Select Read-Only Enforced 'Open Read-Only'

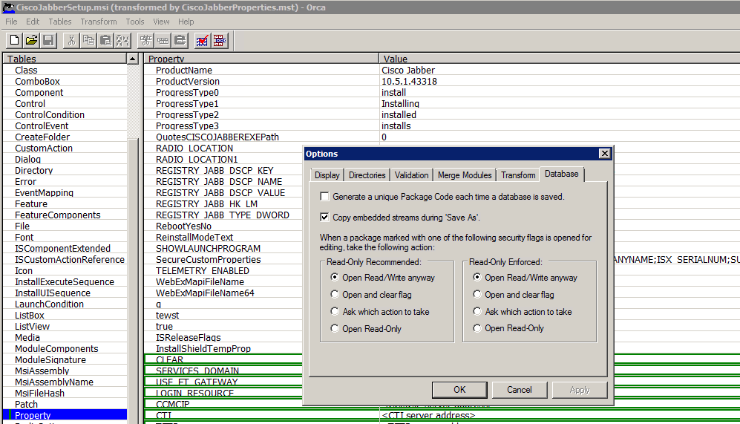[477, 328]
